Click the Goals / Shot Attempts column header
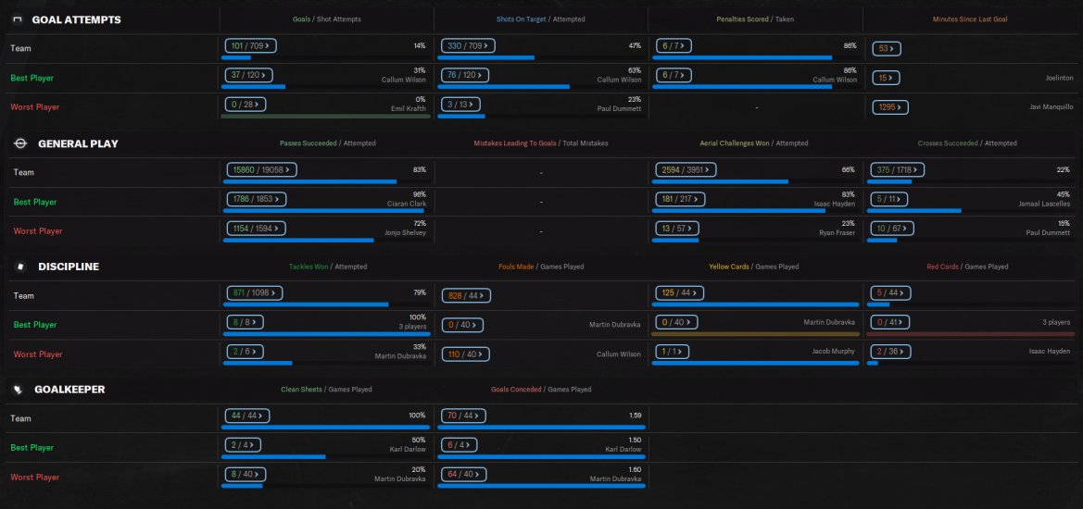This screenshot has height=509, width=1083. click(x=326, y=19)
